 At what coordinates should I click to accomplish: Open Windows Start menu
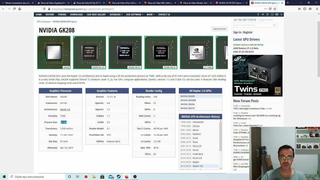coord(4,177)
